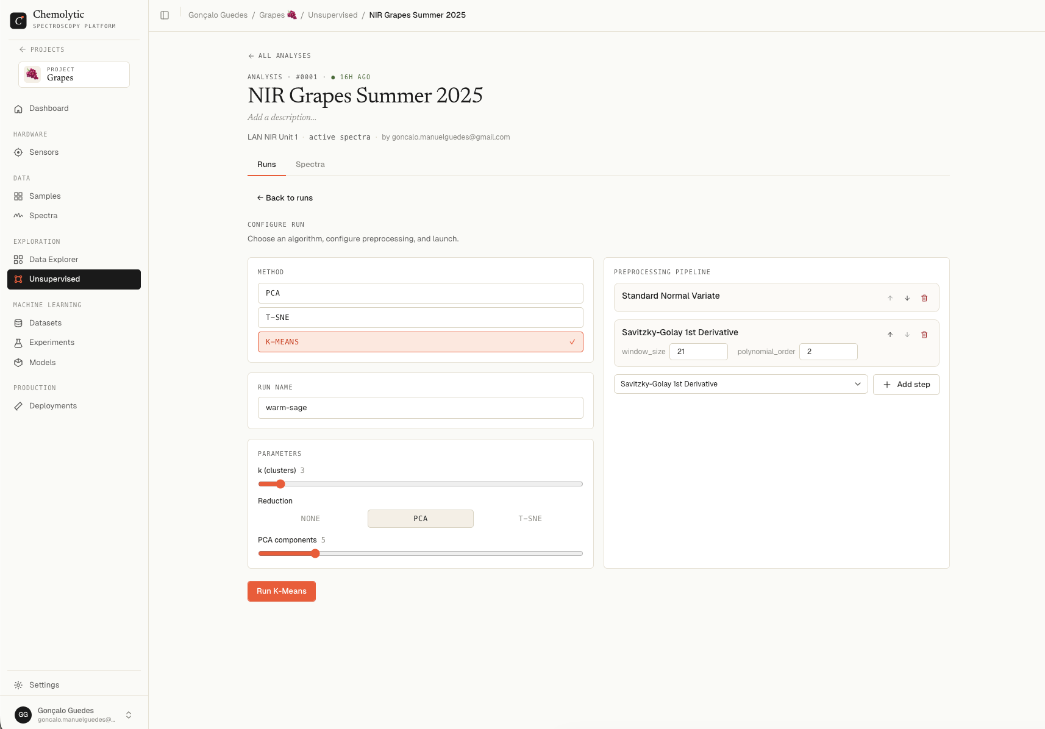Click the window_size input field
Screen dimensions: 1045x729
(x=699, y=352)
